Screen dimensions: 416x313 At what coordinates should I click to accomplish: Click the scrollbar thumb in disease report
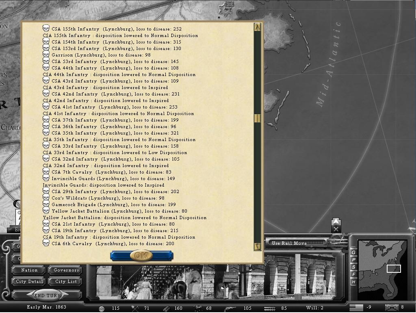[x=257, y=118]
